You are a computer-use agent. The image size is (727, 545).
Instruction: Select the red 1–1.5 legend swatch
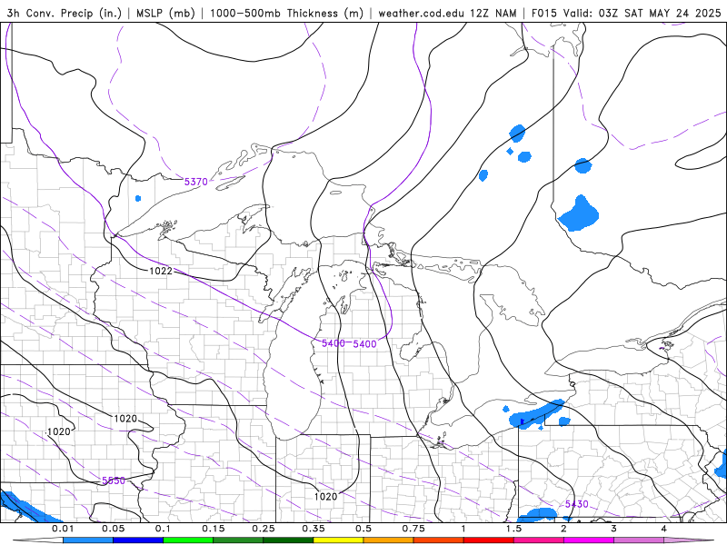tap(489, 540)
